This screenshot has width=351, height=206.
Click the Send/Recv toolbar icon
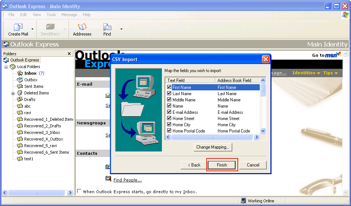[x=50, y=27]
